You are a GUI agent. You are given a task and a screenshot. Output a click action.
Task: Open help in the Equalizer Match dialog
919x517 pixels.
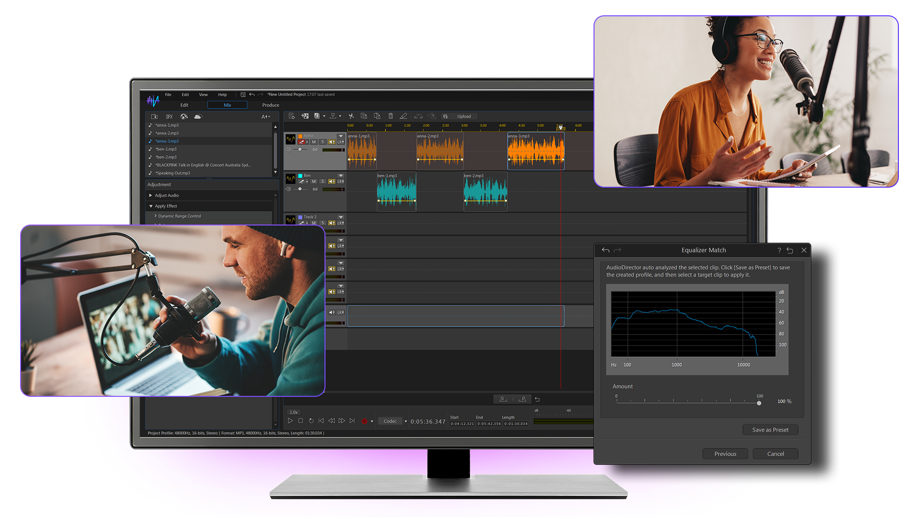pos(779,250)
